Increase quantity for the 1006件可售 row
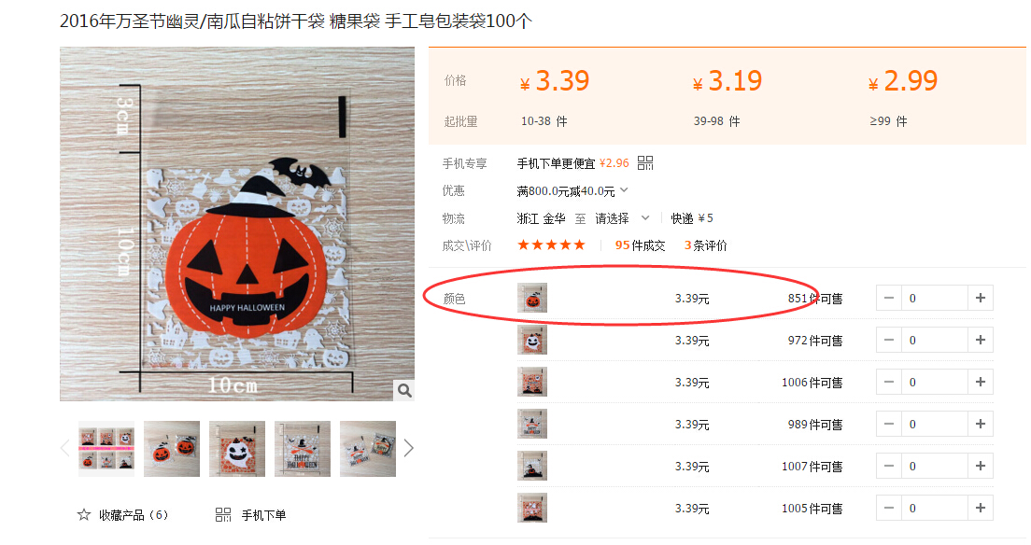The image size is (1031, 545). pyautogui.click(x=981, y=382)
